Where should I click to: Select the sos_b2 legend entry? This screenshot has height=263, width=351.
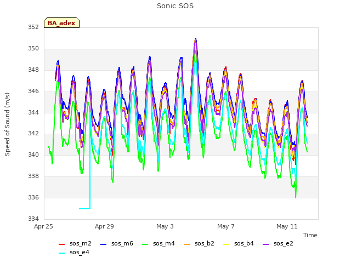tap(199, 243)
